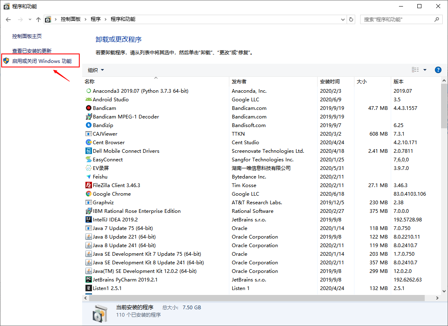Select the EasyConnect icon

[89, 159]
